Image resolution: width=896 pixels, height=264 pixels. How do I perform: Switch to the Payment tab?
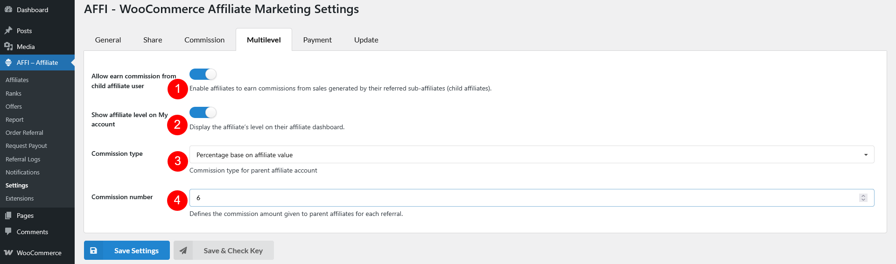(317, 40)
